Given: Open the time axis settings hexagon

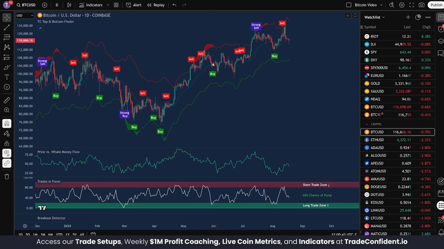Looking at the screenshot, I should point(25,226).
